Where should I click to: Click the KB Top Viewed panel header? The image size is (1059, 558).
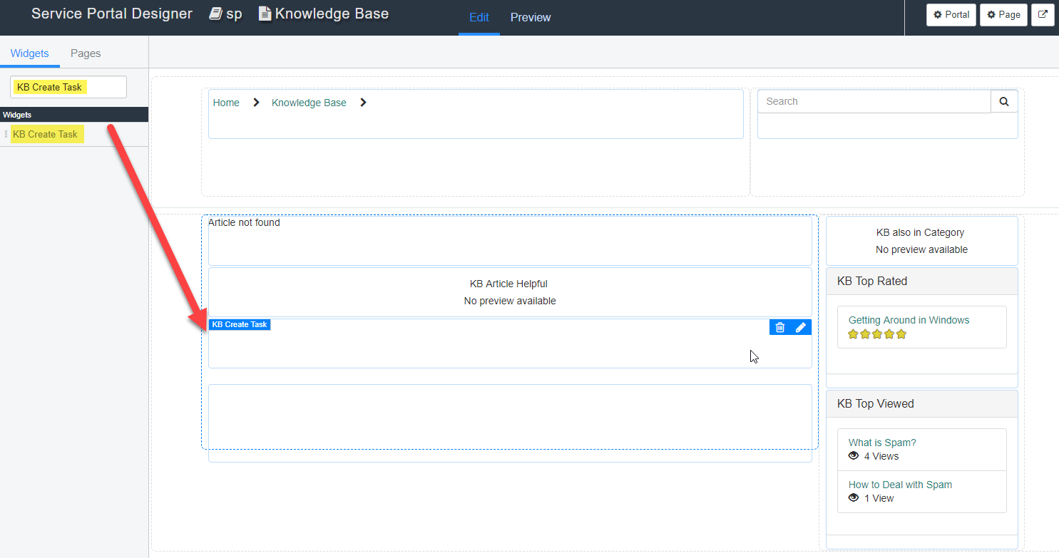coord(921,403)
